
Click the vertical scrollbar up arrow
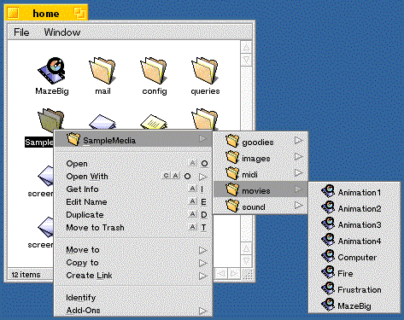click(x=246, y=47)
